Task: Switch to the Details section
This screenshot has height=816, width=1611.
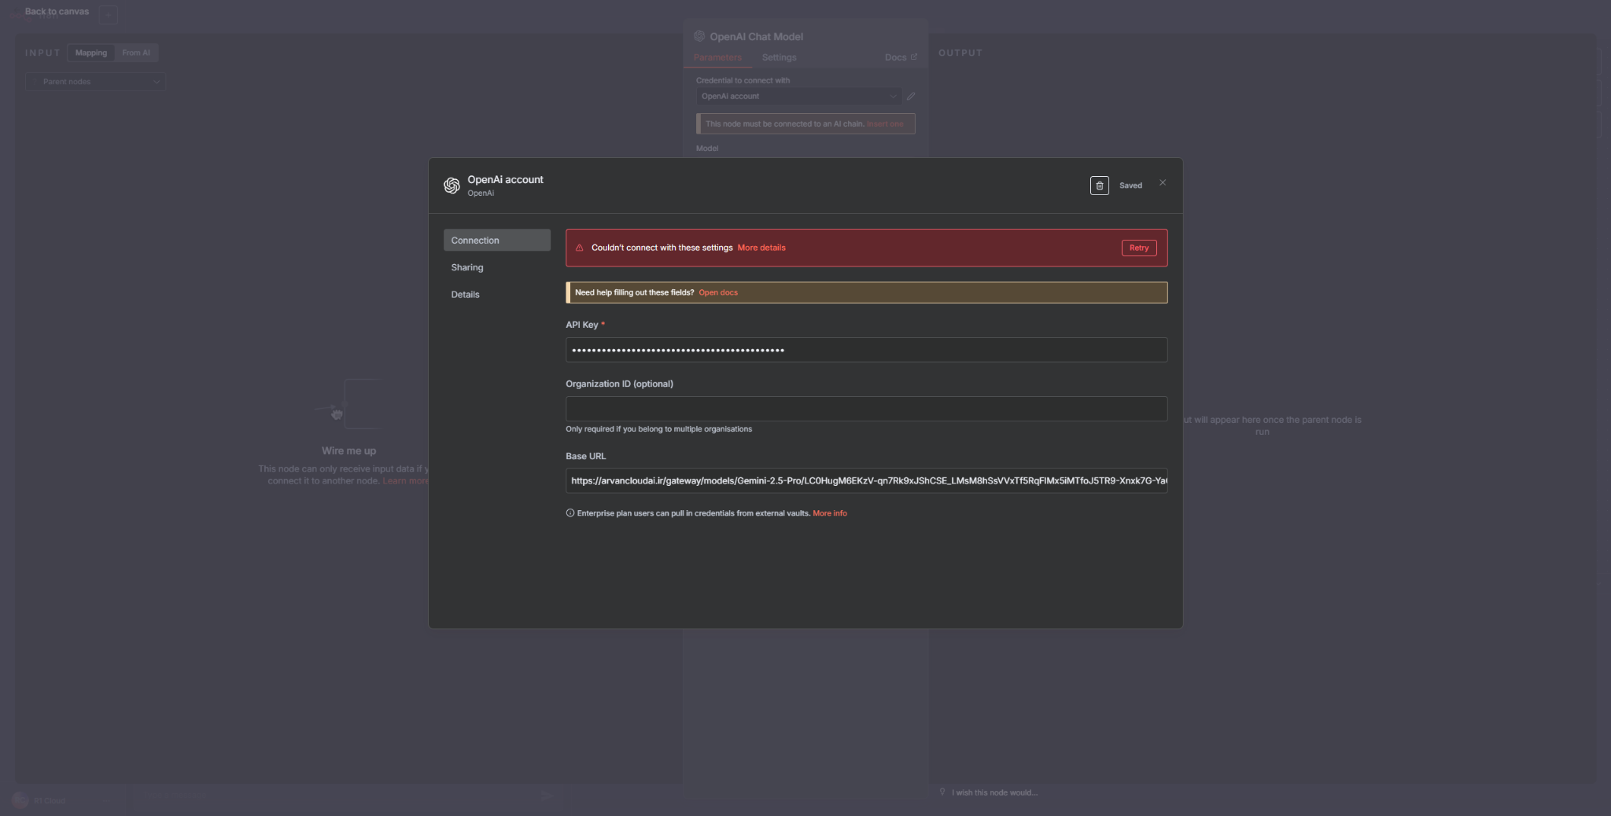Action: coord(466,295)
